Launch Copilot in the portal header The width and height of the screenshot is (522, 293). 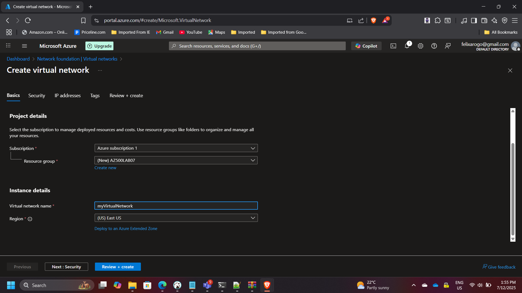pos(366,46)
